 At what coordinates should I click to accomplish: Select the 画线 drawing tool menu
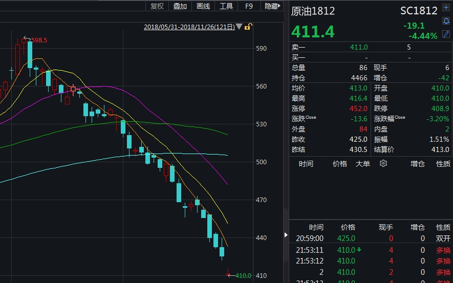[x=203, y=6]
